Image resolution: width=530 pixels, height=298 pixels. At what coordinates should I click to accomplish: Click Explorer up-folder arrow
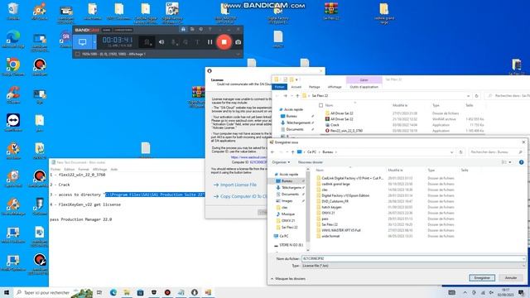tap(297, 96)
